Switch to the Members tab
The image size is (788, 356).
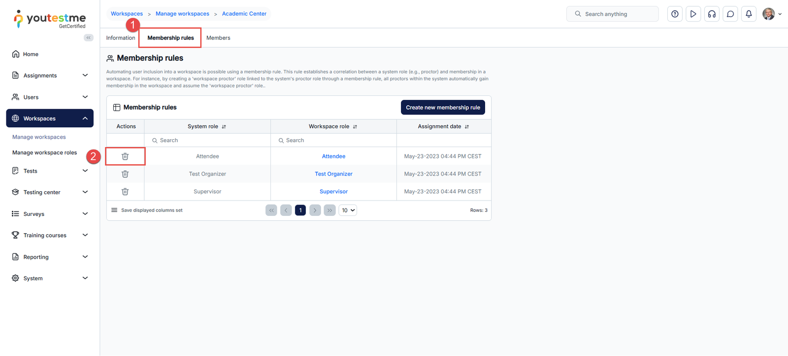click(218, 38)
